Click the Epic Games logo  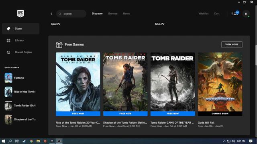click(x=20, y=13)
